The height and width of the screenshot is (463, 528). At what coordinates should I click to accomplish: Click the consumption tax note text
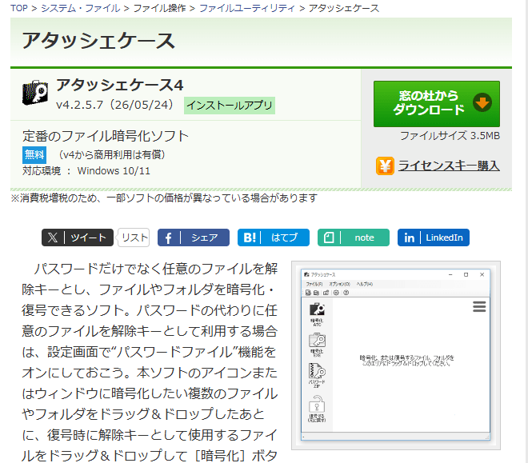[164, 198]
